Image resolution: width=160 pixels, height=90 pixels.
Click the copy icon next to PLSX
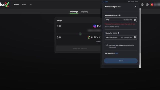tap(100, 37)
